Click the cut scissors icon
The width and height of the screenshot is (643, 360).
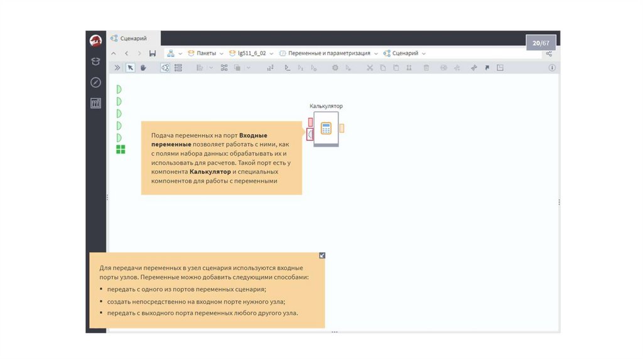coord(370,68)
